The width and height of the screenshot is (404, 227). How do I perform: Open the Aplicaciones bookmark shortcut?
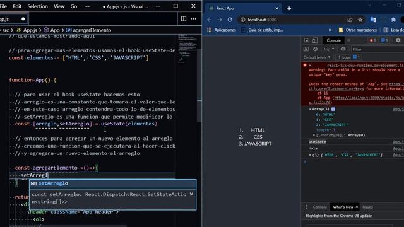(x=222, y=30)
